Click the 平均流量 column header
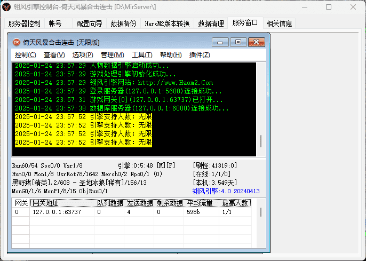Image resolution: width=366 pixels, height=261 pixels. (202, 203)
